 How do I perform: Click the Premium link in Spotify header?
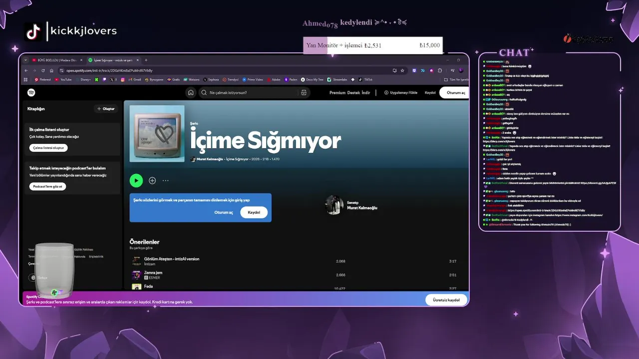pyautogui.click(x=337, y=93)
